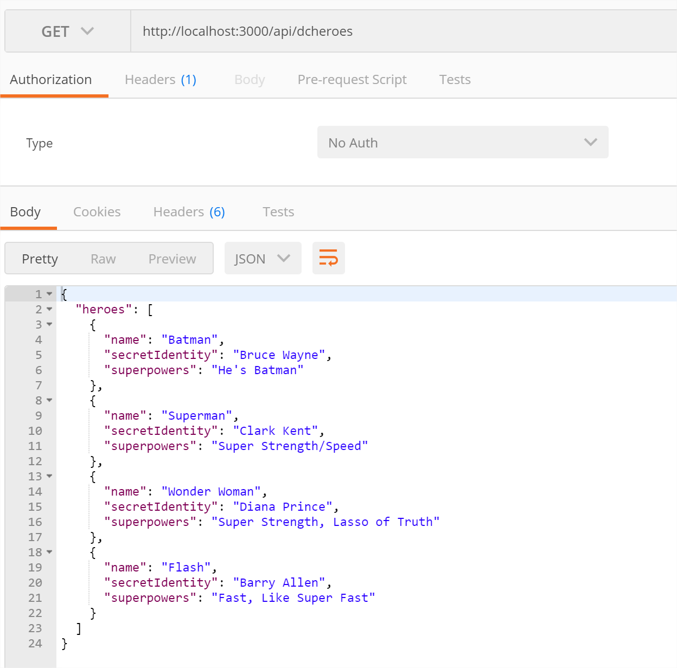Open the response Tests tab

tap(278, 212)
